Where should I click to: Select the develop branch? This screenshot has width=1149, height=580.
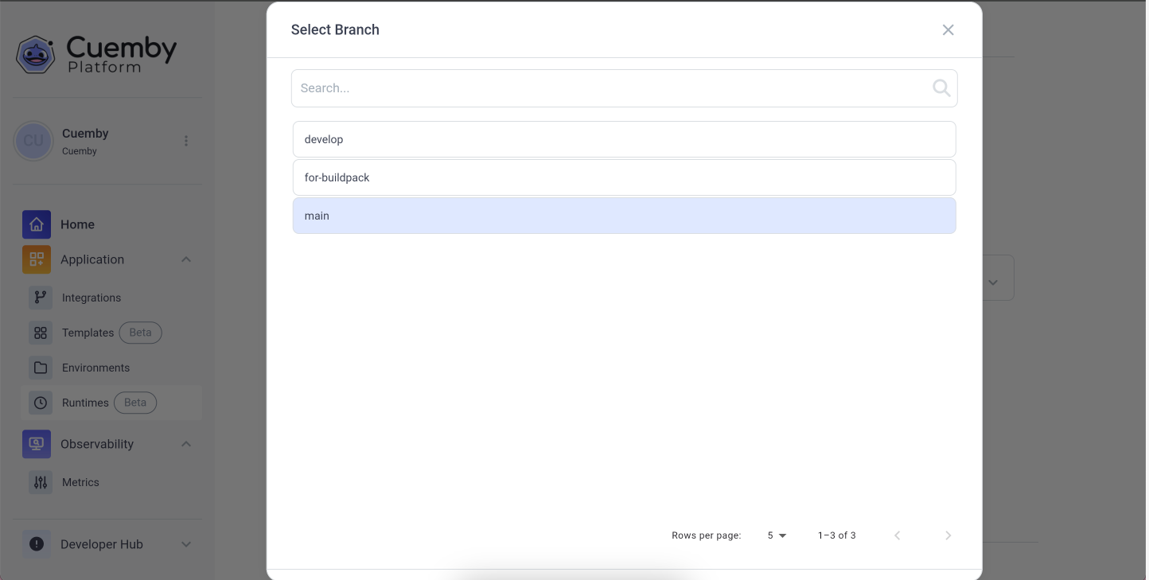click(624, 139)
